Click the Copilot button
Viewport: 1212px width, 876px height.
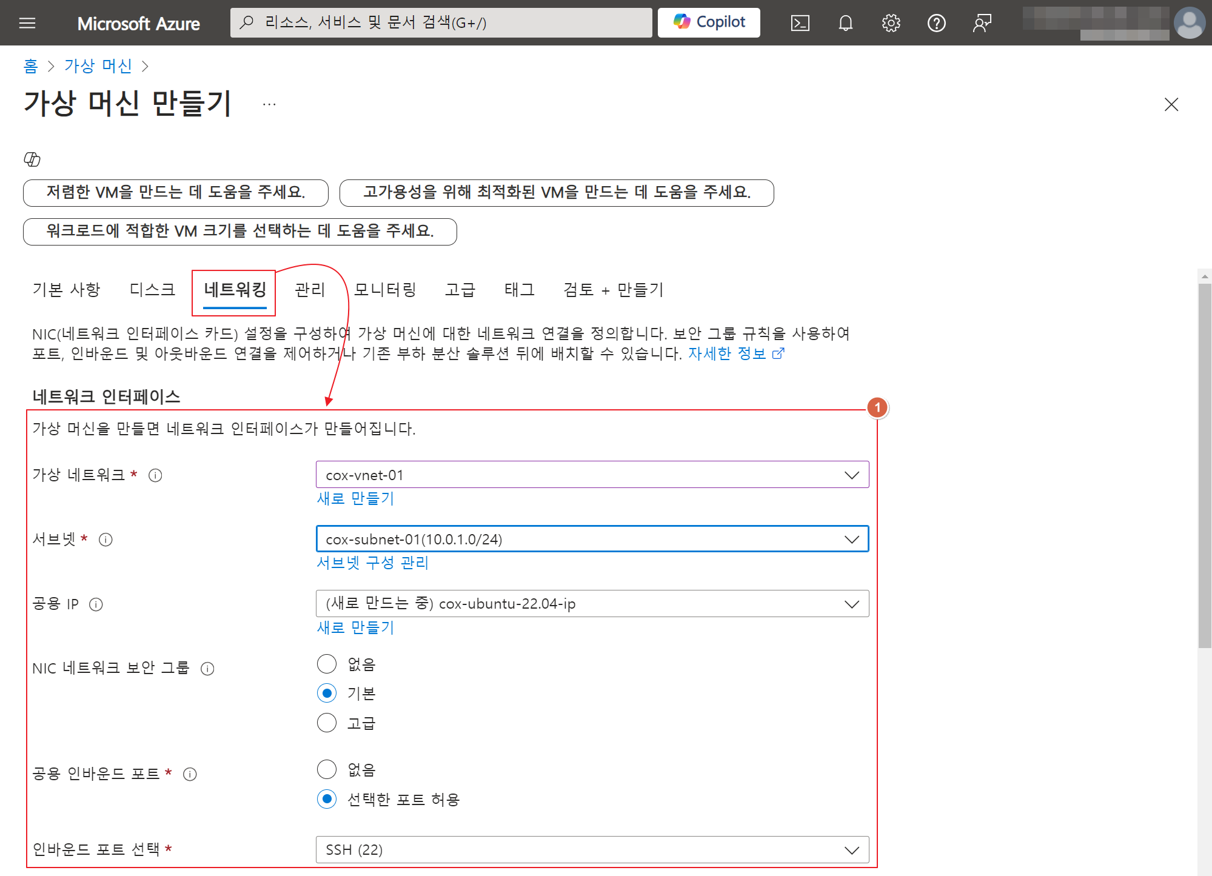click(709, 22)
